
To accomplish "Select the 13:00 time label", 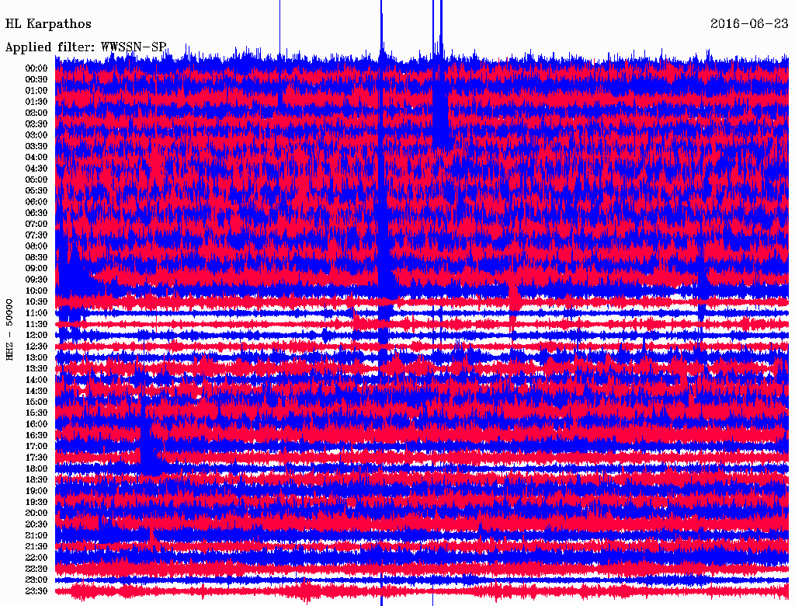I will 36,357.
